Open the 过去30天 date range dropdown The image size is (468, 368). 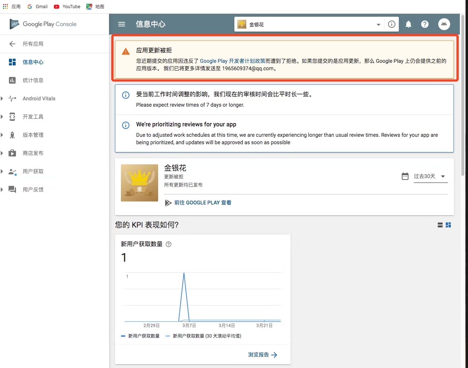point(430,176)
